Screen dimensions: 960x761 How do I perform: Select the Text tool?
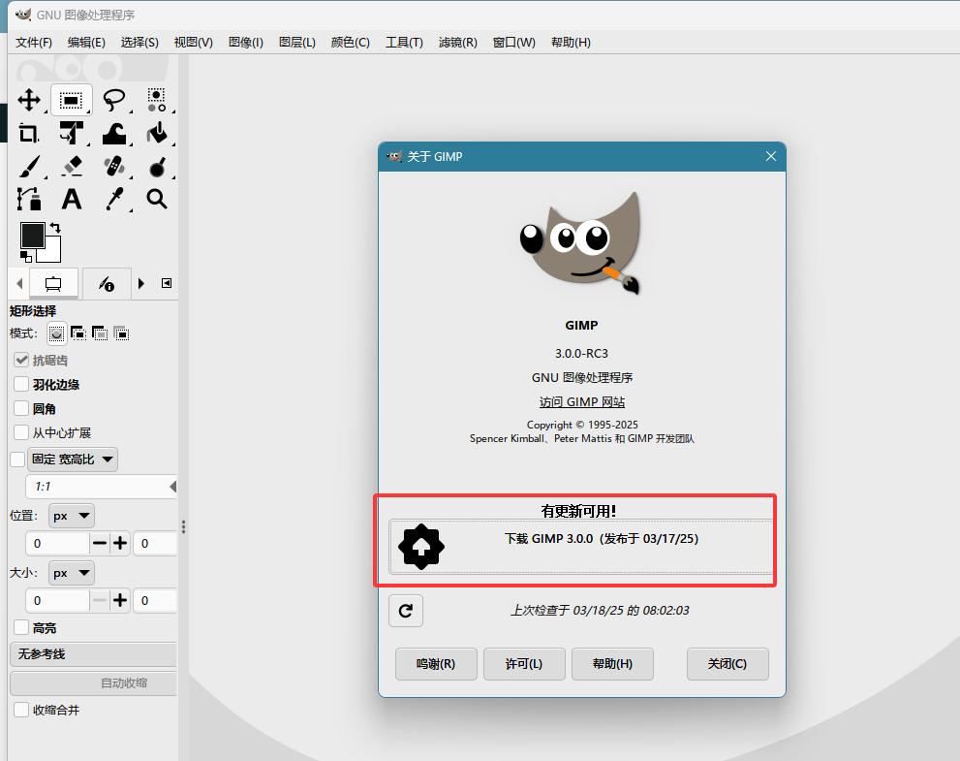(72, 199)
